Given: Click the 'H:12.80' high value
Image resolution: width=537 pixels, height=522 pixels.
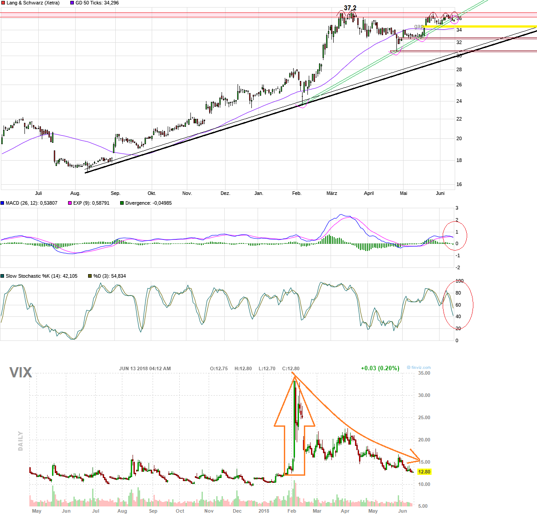Looking at the screenshot, I should point(243,368).
